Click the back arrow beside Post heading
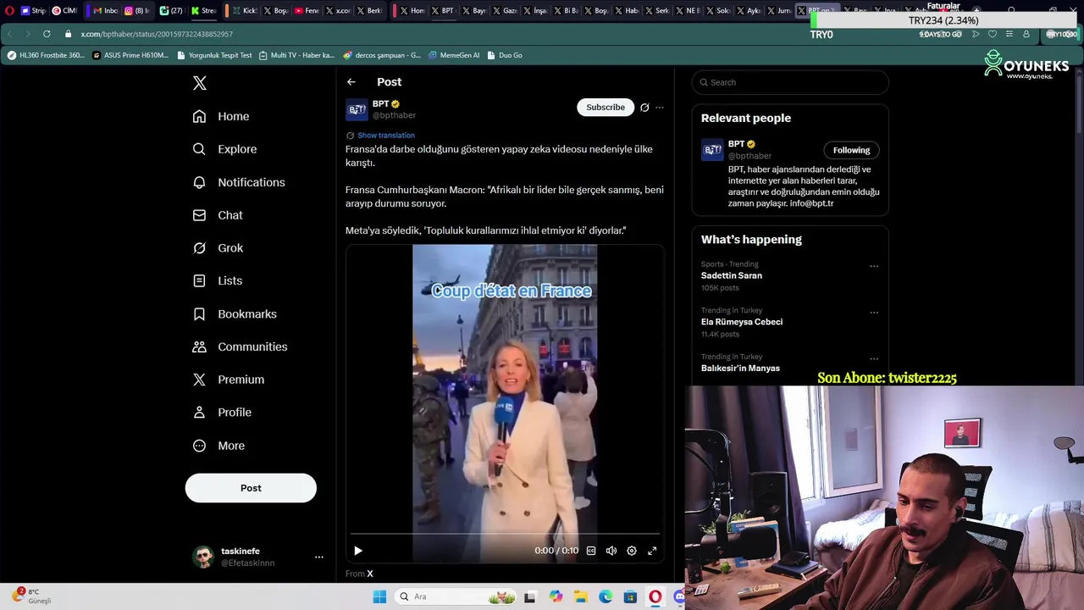 351,82
